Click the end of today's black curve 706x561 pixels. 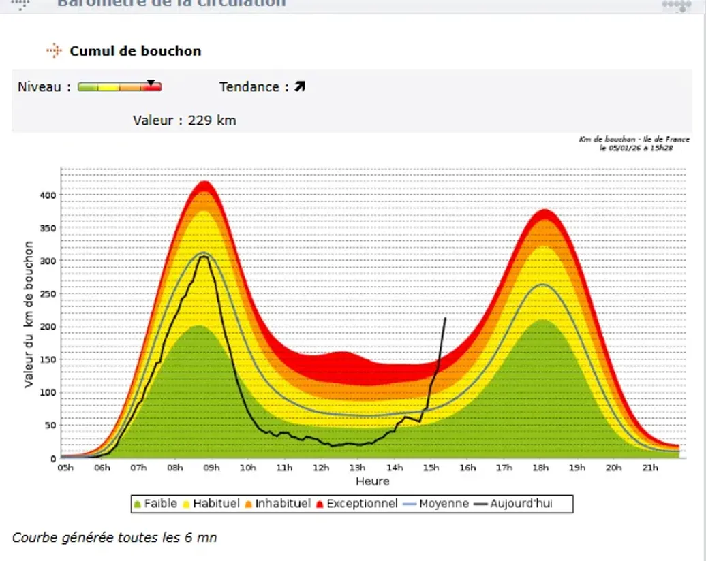point(445,319)
